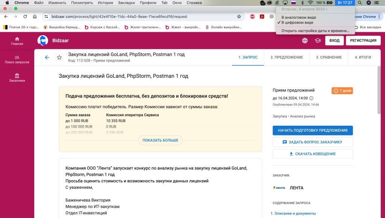This screenshot has height=218, width=385.
Task: Click the РЕГИСТРАЦИЯ button
Action: point(363,41)
